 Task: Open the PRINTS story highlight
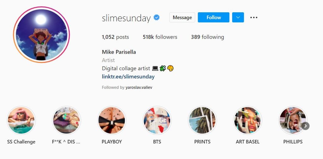202,120
